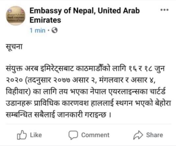176x146 pixels.
Task: Click the thumbs-up Like icon
Action: 22,135
